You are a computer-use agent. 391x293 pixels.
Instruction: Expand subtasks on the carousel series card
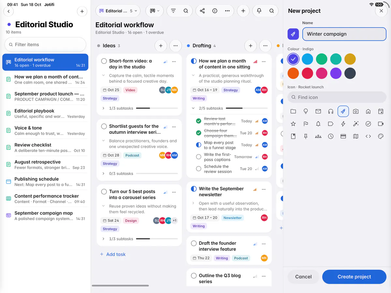pos(103,239)
